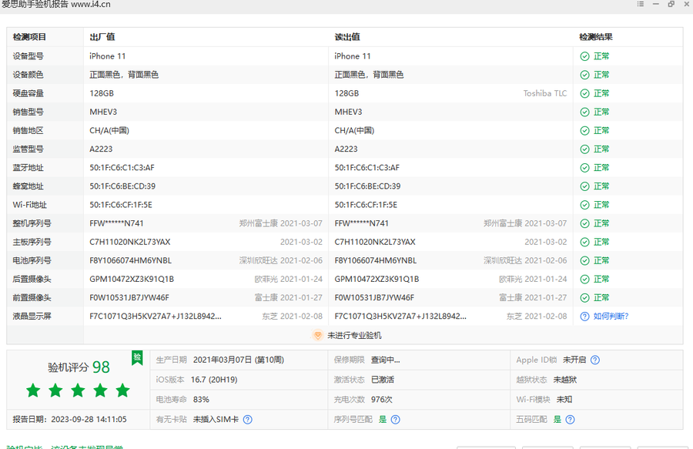The height and width of the screenshot is (449, 693).
Task: Click the green check icon for 监管型号
Action: coord(584,149)
